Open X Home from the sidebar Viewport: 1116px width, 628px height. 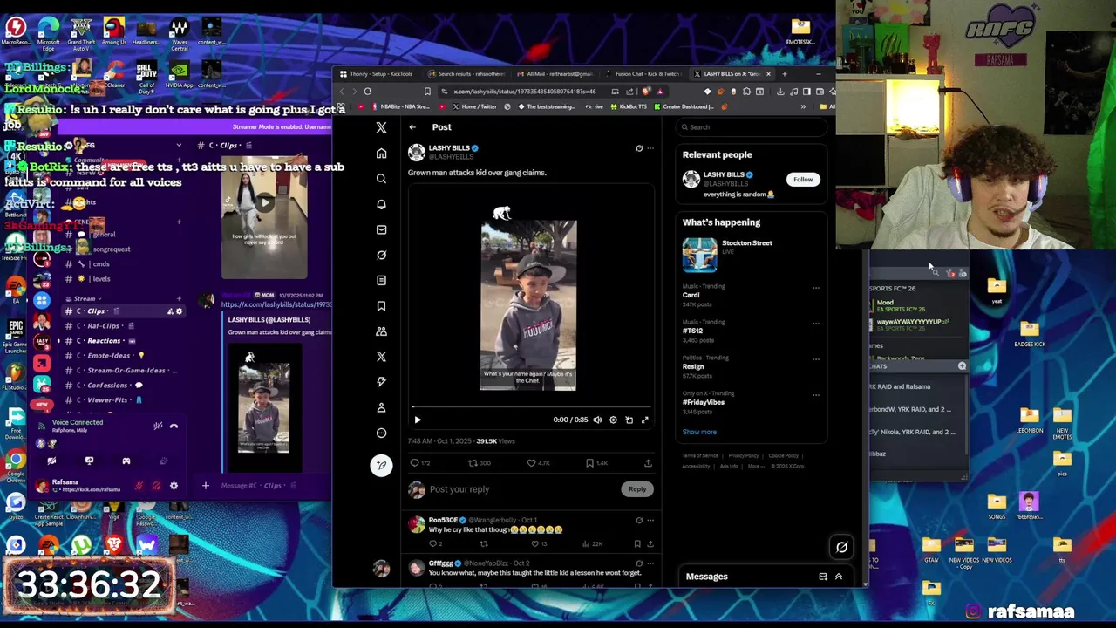point(381,154)
